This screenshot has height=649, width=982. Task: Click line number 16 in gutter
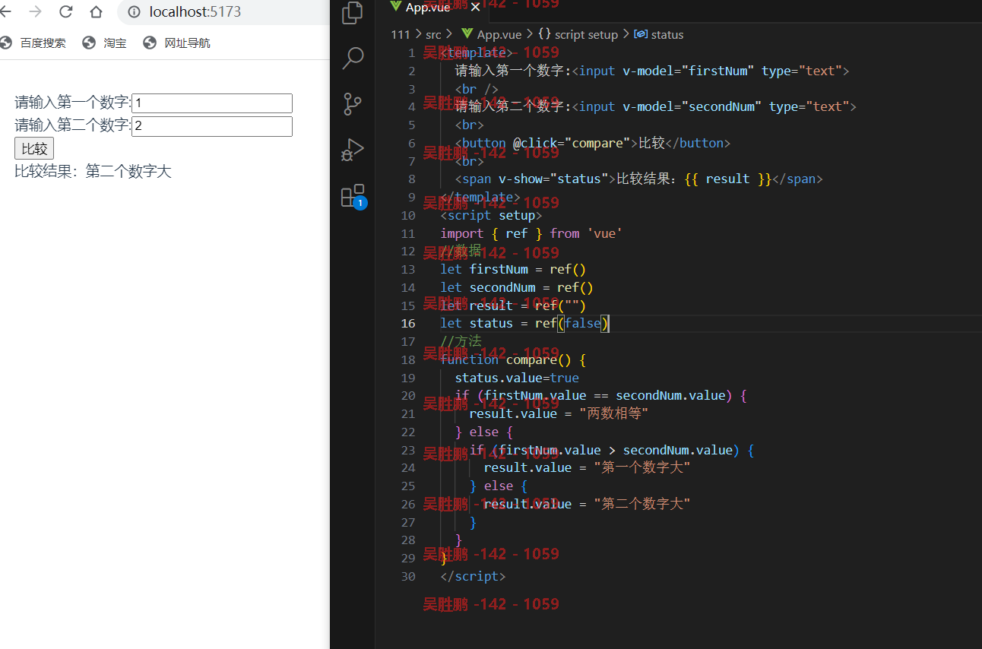(x=408, y=324)
